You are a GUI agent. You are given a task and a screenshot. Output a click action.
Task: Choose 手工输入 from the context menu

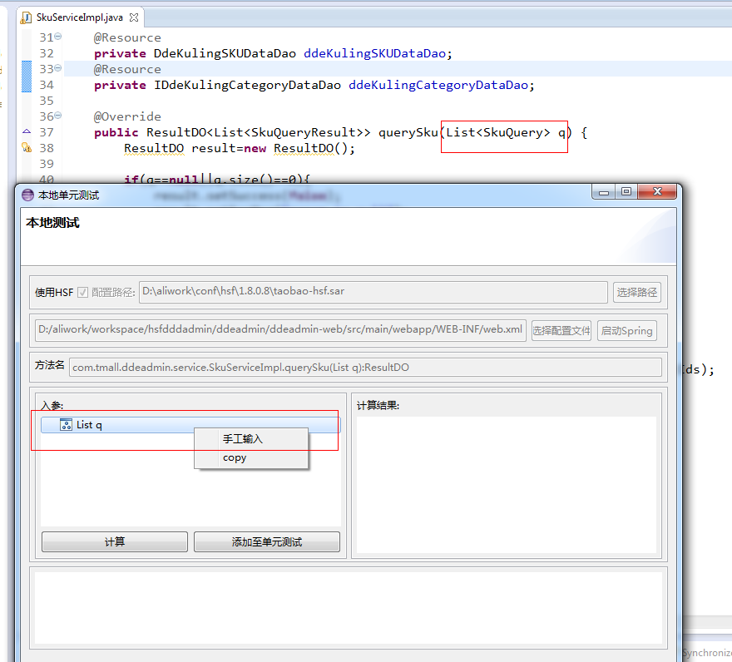[x=243, y=438]
